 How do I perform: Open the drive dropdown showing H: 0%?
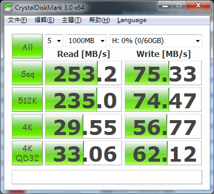click(156, 41)
